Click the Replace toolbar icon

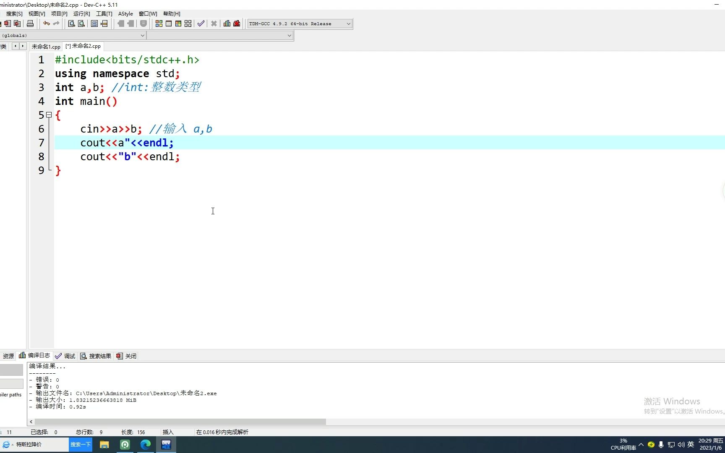(x=81, y=23)
